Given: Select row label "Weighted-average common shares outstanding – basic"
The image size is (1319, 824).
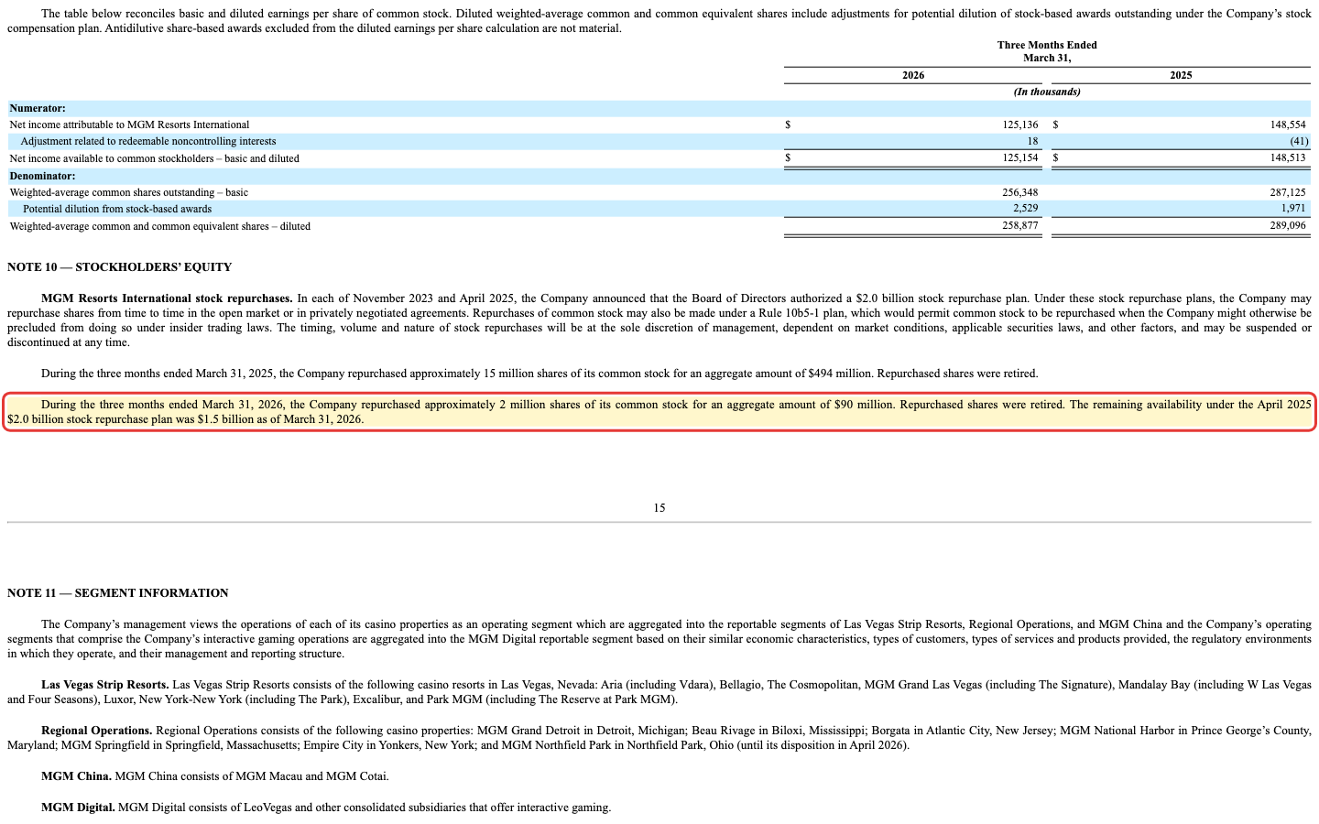Looking at the screenshot, I should click(x=128, y=192).
